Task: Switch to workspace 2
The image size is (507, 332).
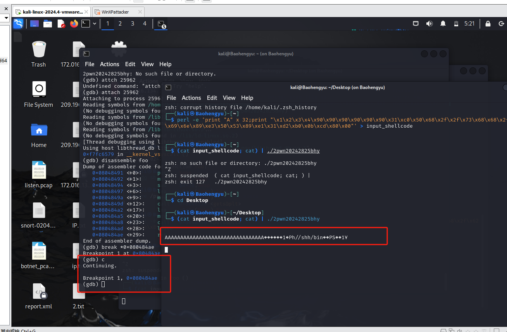Action: (120, 24)
